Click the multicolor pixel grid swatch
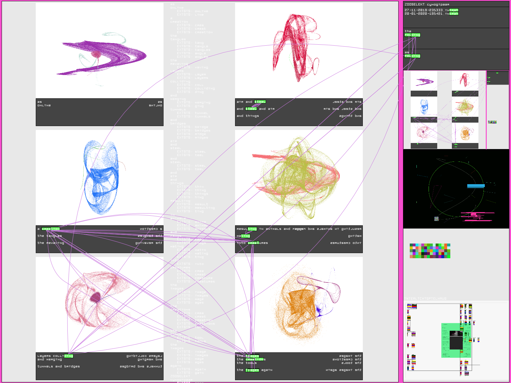 tap(430, 251)
